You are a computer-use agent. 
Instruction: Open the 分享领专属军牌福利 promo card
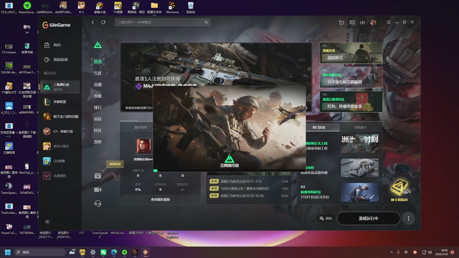(351, 77)
